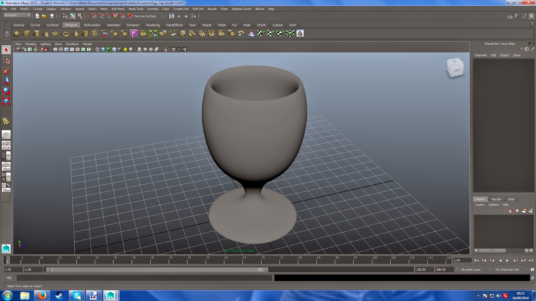The width and height of the screenshot is (536, 301).
Task: Choose the polygon torus shelf icon
Action: [66, 33]
